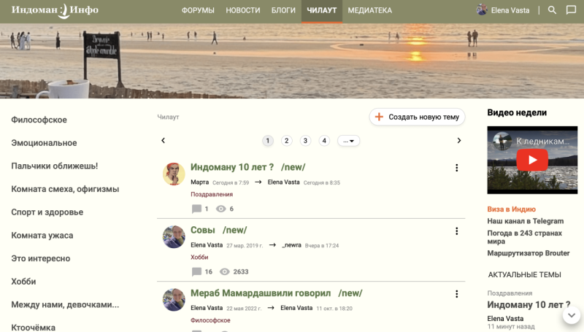Image resolution: width=584 pixels, height=332 pixels.
Task: Go to next page with right arrow
Action: [459, 140]
